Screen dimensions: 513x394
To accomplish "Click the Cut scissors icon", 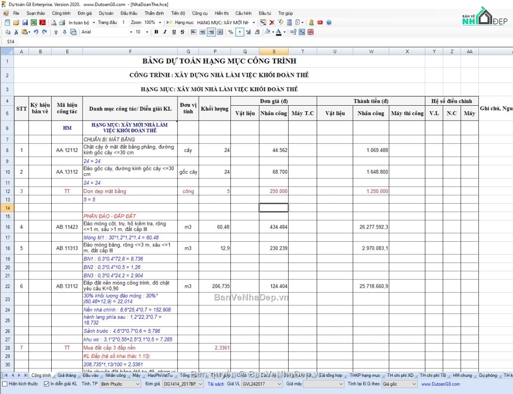I will [16, 32].
